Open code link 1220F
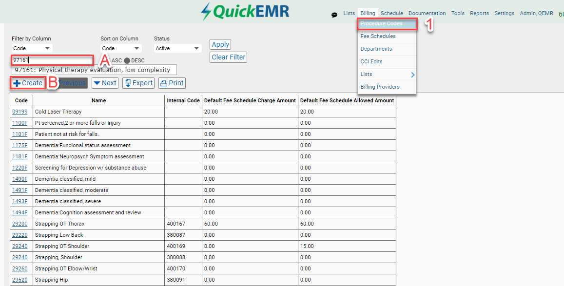The image size is (564, 286). coord(20,168)
